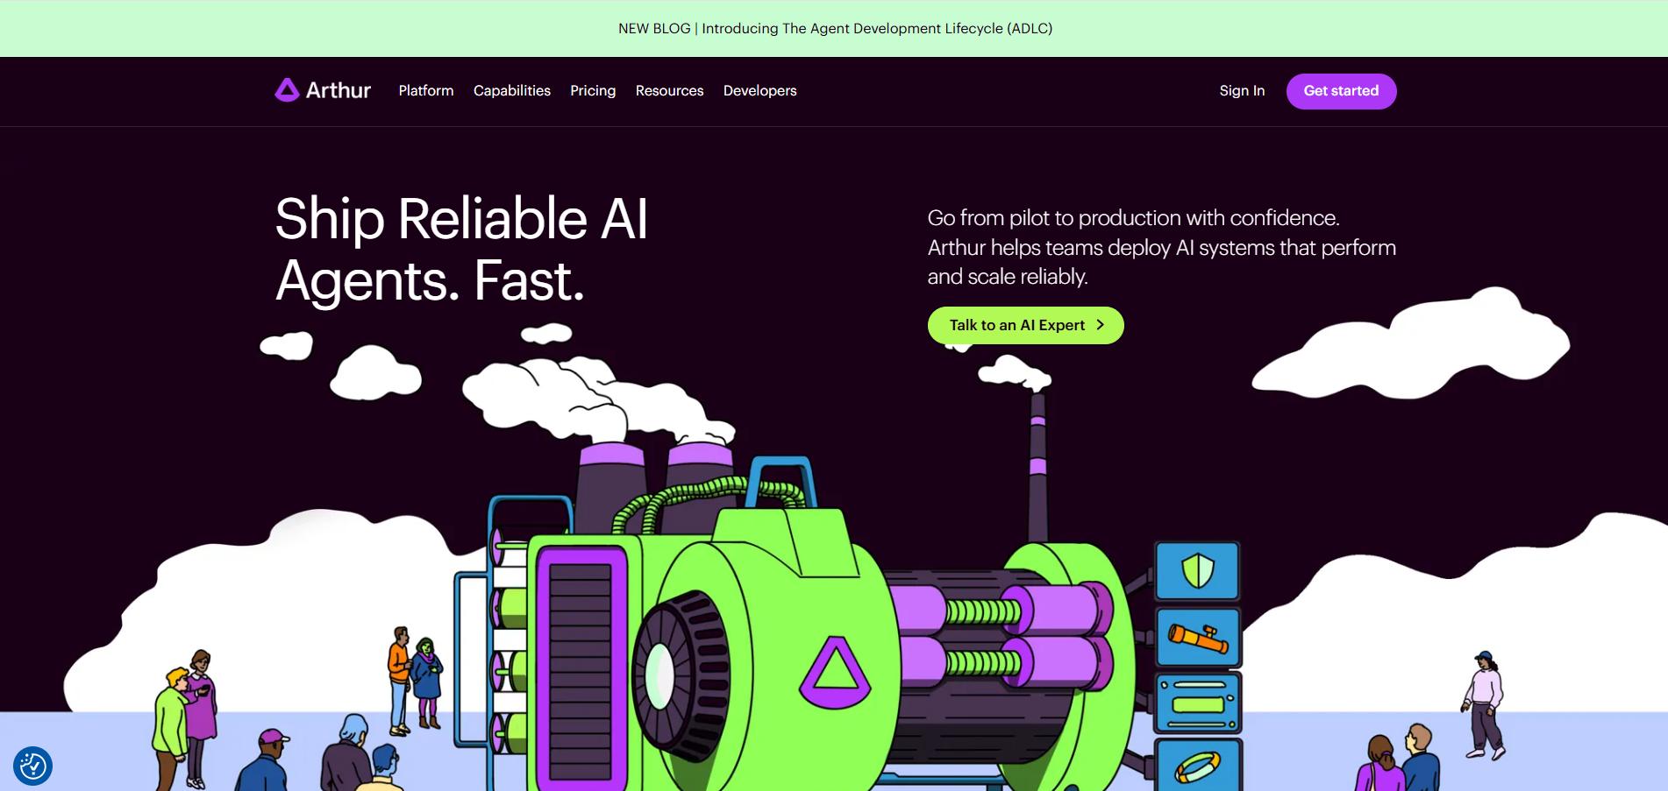Go to the Pricing page
Viewport: 1668px width, 791px height.
[593, 90]
